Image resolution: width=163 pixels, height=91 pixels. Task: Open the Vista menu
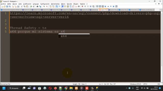pyautogui.click(x=20, y=4)
